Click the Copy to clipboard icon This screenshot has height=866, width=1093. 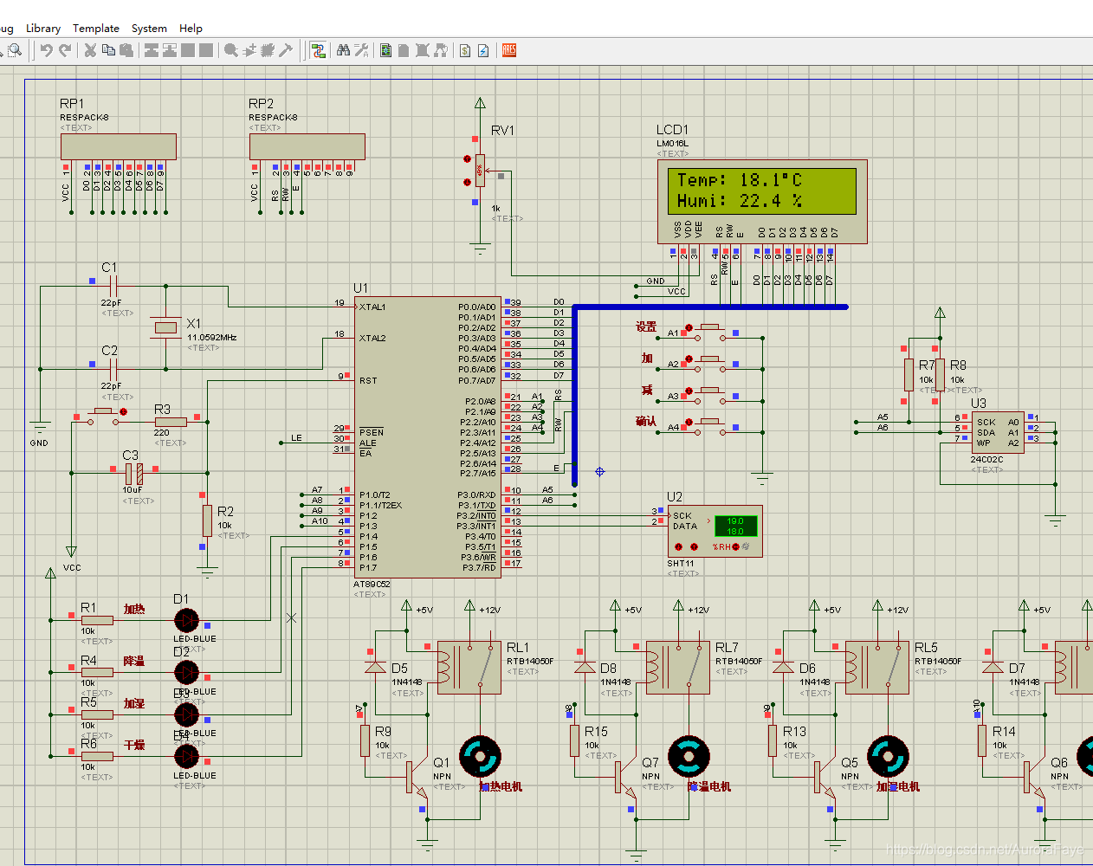[108, 50]
